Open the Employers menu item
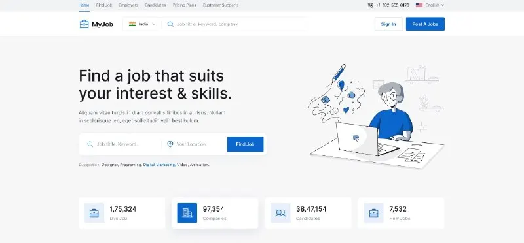 [128, 5]
